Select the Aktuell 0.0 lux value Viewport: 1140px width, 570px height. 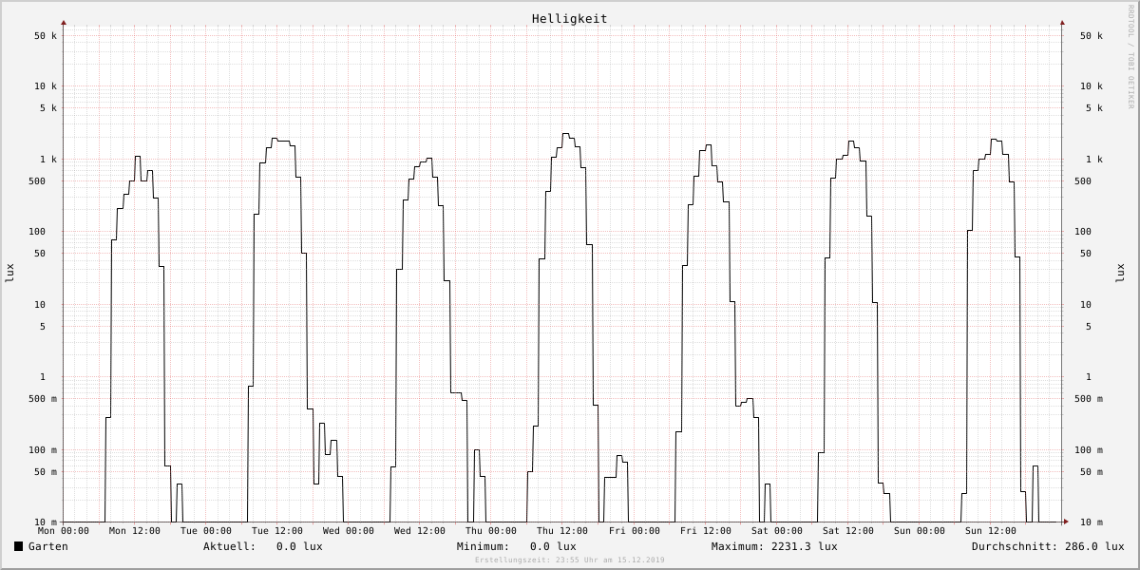pos(299,546)
